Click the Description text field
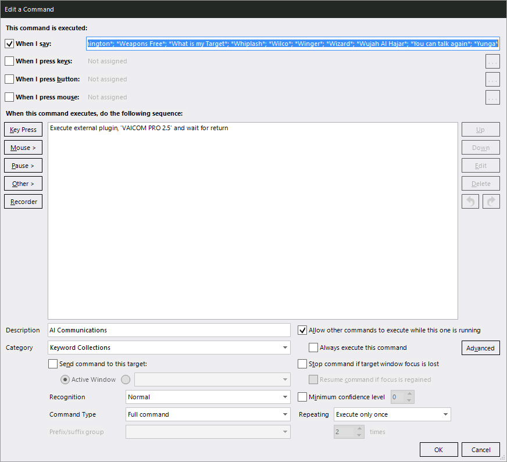507x462 pixels. (169, 330)
